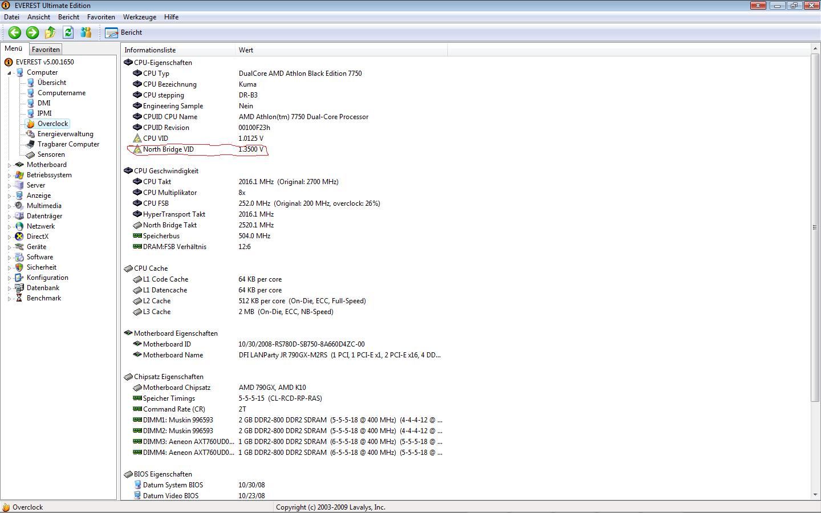Select the Command Rate (CR) row
Screen dimensions: 821x513
[x=285, y=409]
